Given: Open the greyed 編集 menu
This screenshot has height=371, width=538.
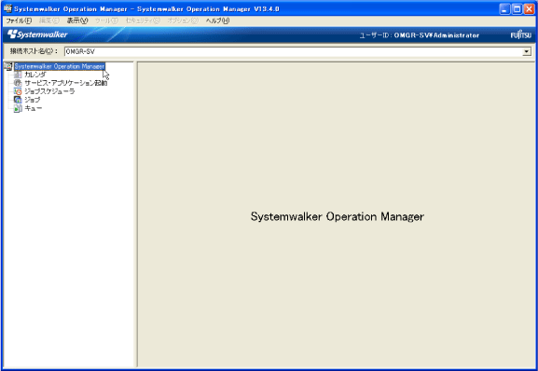Looking at the screenshot, I should click(x=49, y=21).
